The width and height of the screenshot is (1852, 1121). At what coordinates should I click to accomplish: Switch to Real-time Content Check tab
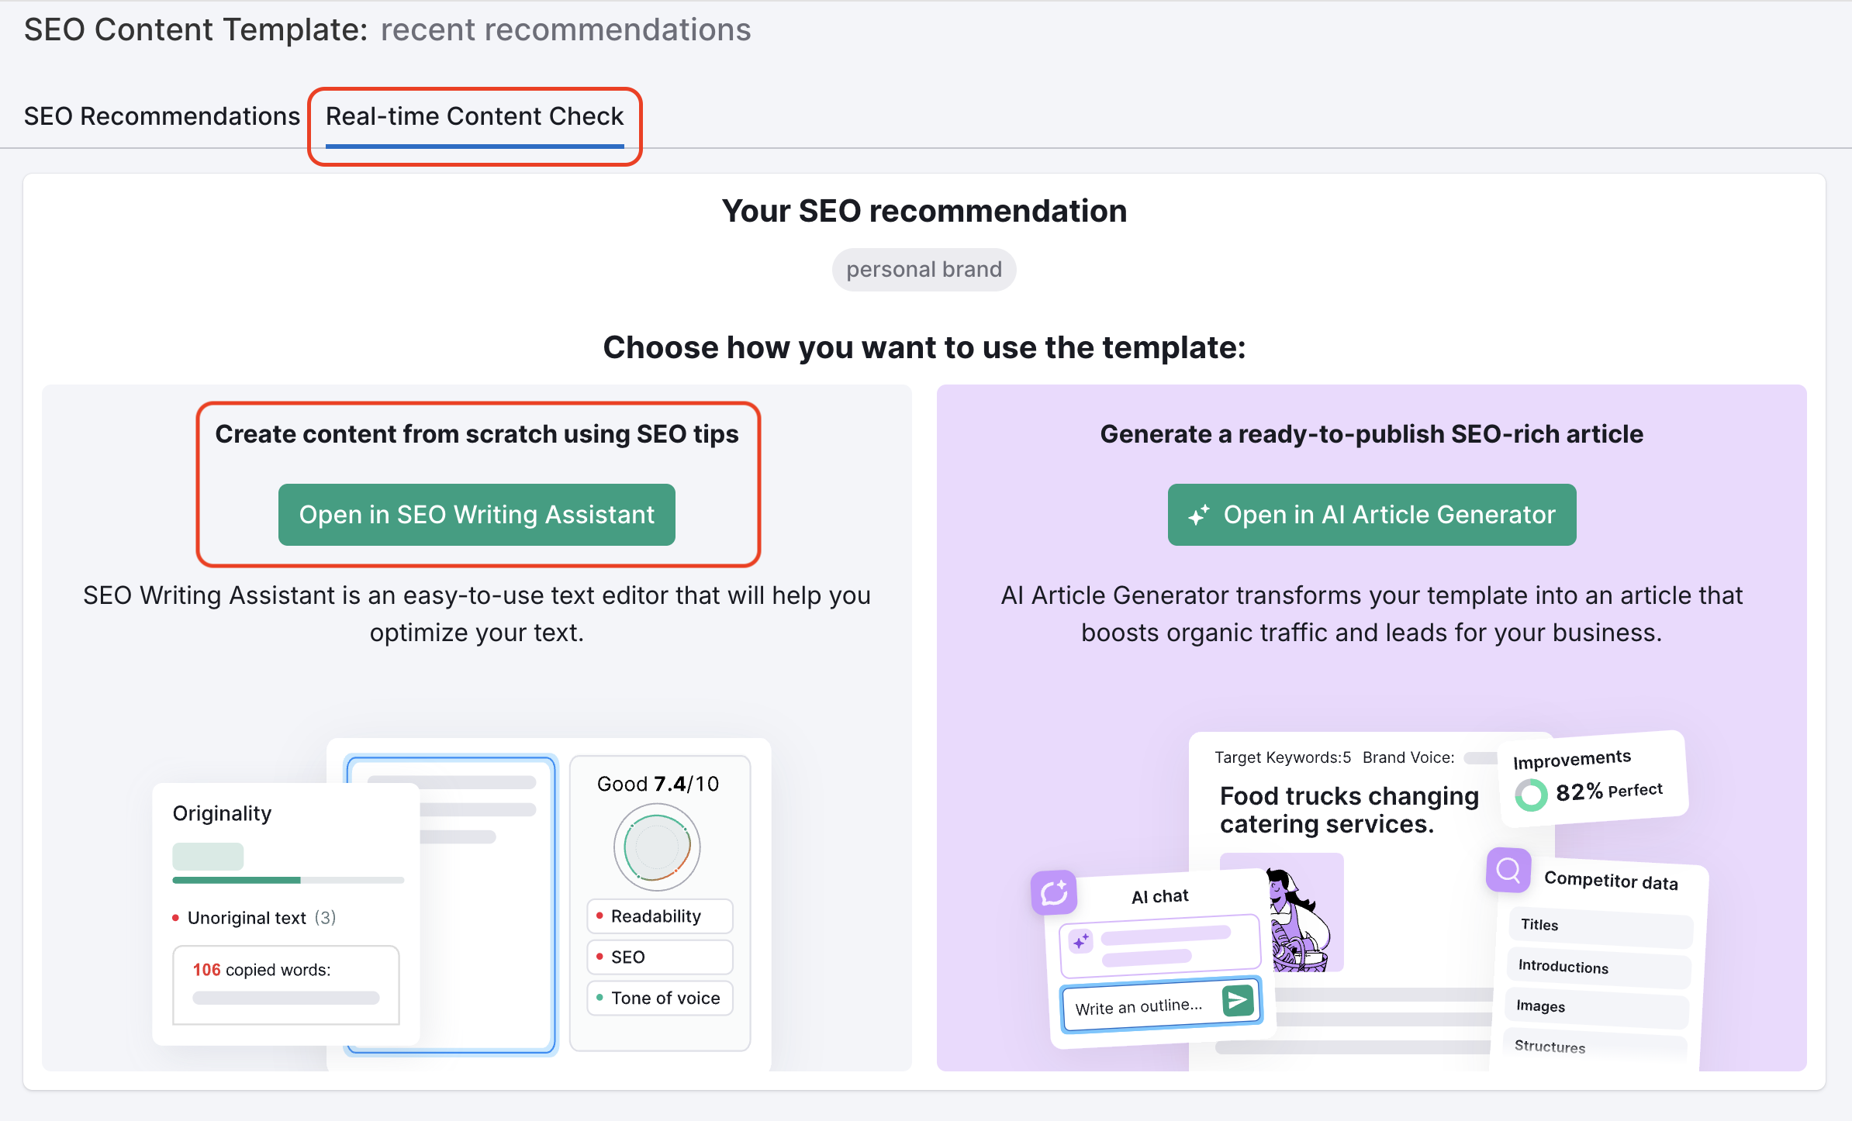474,116
